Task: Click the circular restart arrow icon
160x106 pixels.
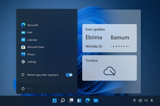Action: click(x=23, y=75)
